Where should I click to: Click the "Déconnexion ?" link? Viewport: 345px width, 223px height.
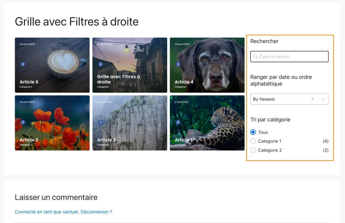coord(97,212)
